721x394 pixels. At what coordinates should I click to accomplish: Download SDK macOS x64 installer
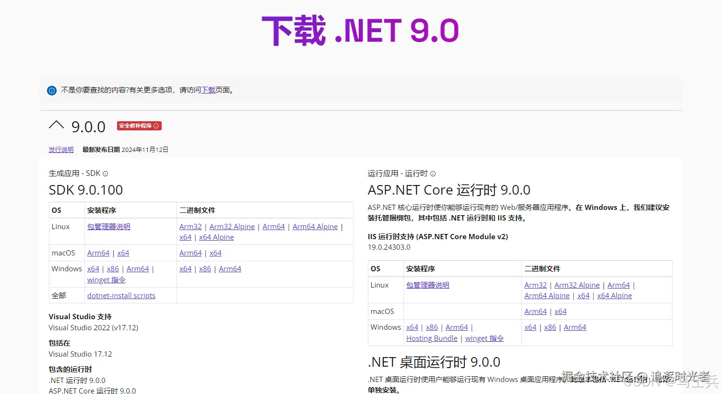click(x=123, y=253)
